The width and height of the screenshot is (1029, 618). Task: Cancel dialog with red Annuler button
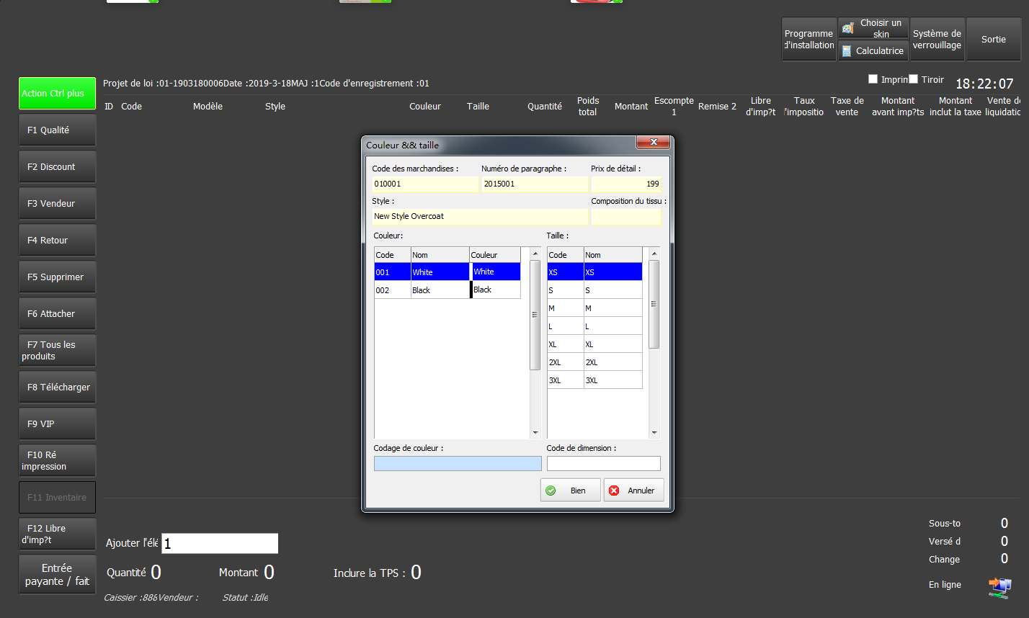coord(633,491)
